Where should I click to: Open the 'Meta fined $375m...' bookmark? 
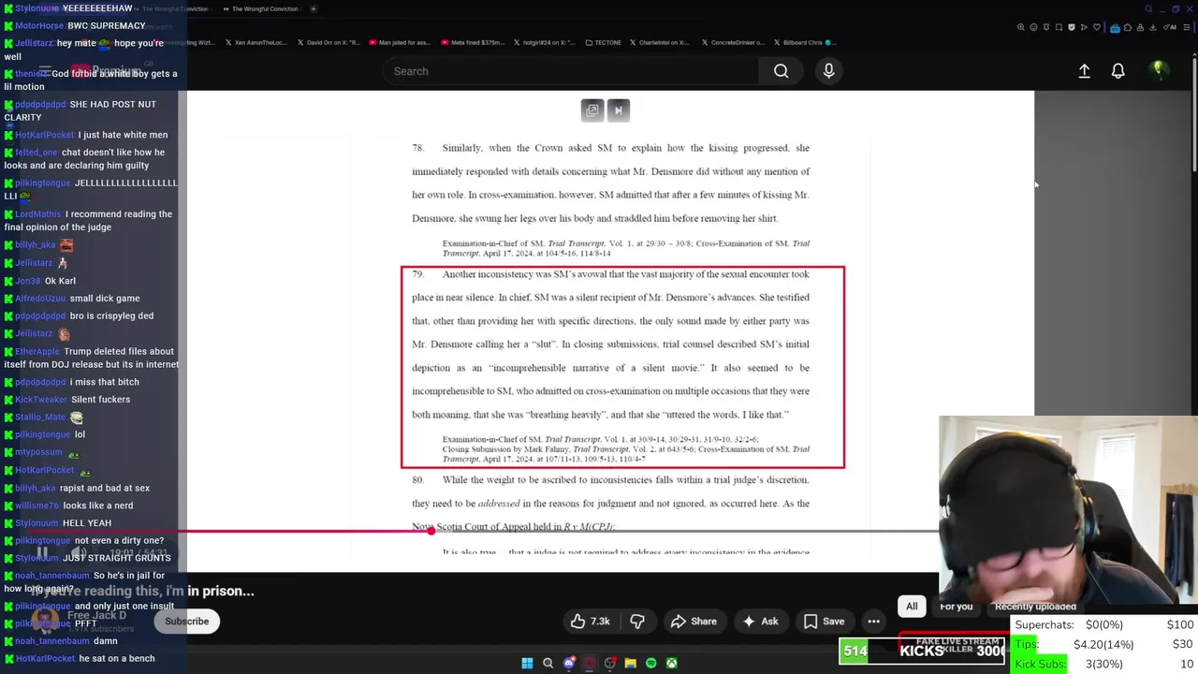click(x=475, y=42)
